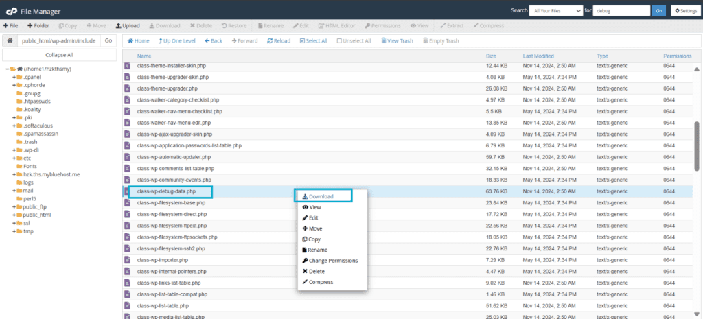Click the path input field

(x=59, y=40)
